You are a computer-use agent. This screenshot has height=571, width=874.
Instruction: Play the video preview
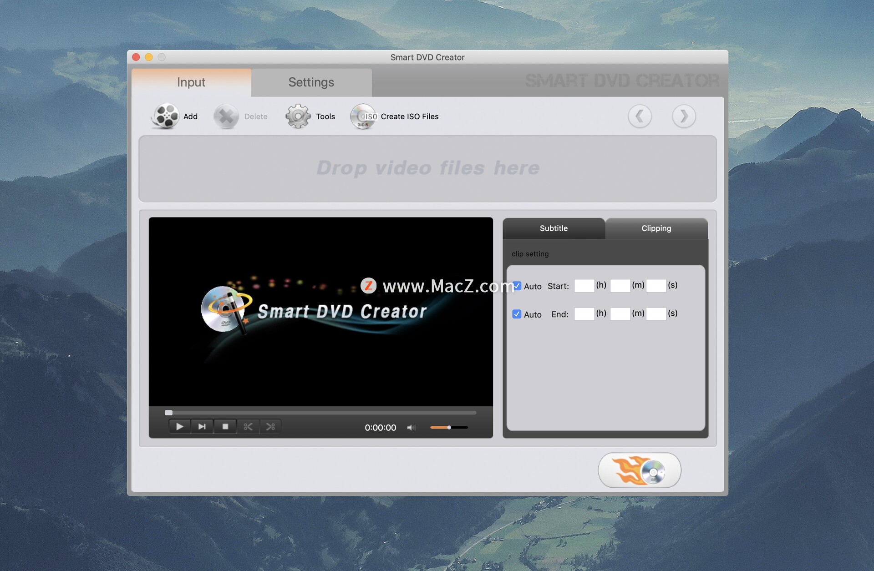coord(180,427)
